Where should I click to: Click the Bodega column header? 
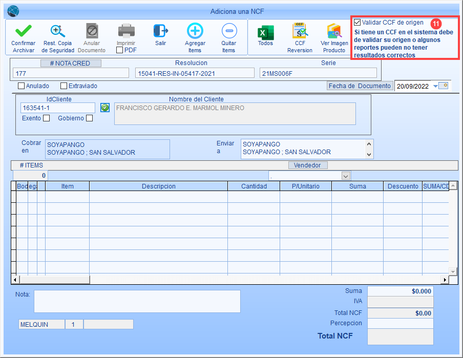pyautogui.click(x=27, y=186)
